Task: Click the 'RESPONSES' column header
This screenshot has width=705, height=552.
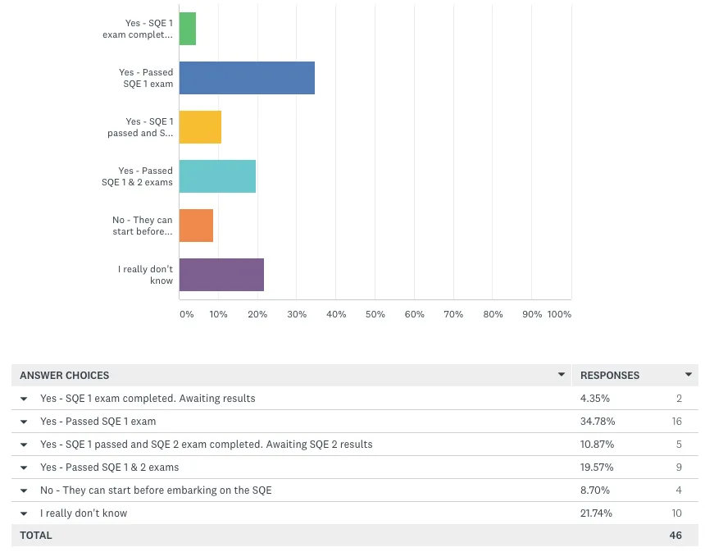Action: [610, 375]
